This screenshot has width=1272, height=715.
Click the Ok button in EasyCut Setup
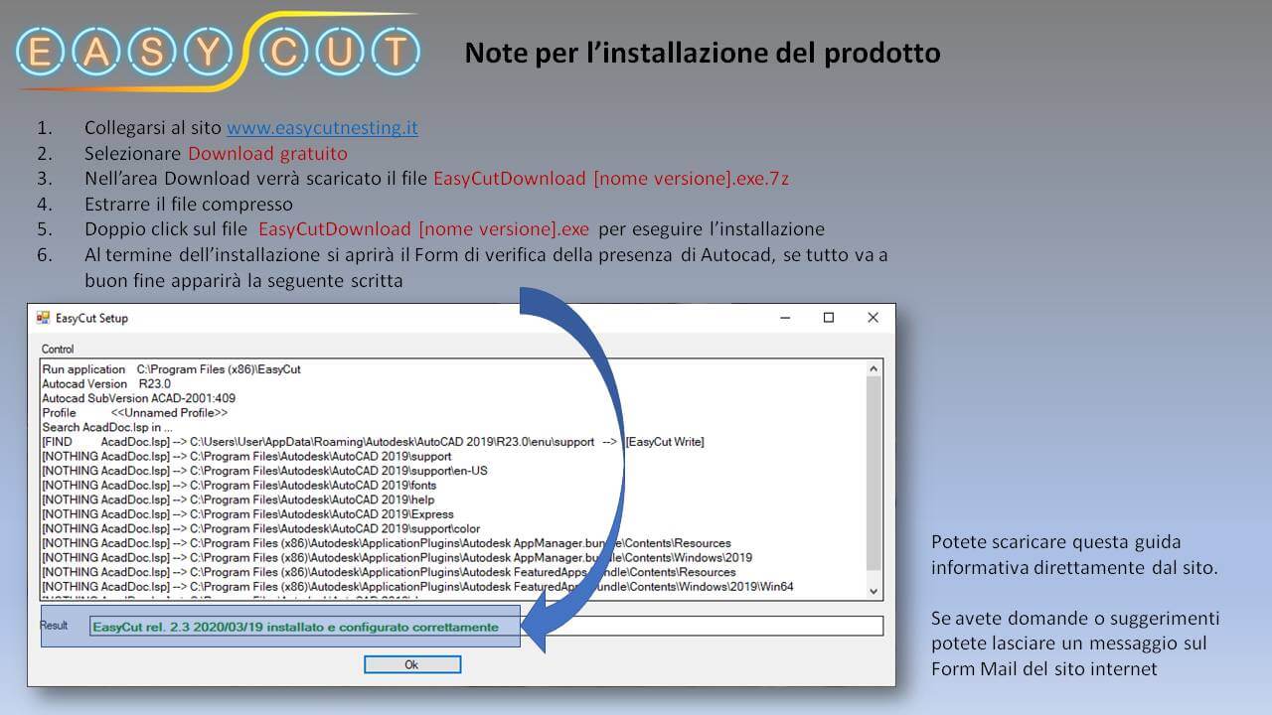[x=411, y=664]
